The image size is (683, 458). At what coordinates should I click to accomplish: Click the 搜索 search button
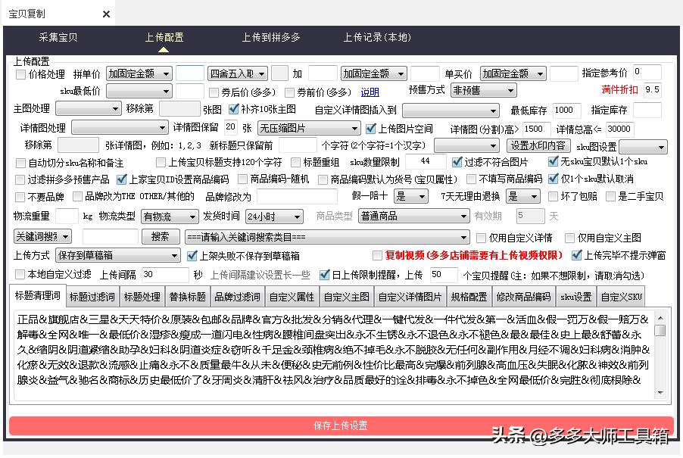pos(162,236)
